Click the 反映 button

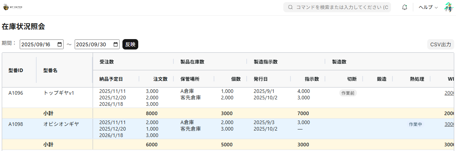(130, 44)
